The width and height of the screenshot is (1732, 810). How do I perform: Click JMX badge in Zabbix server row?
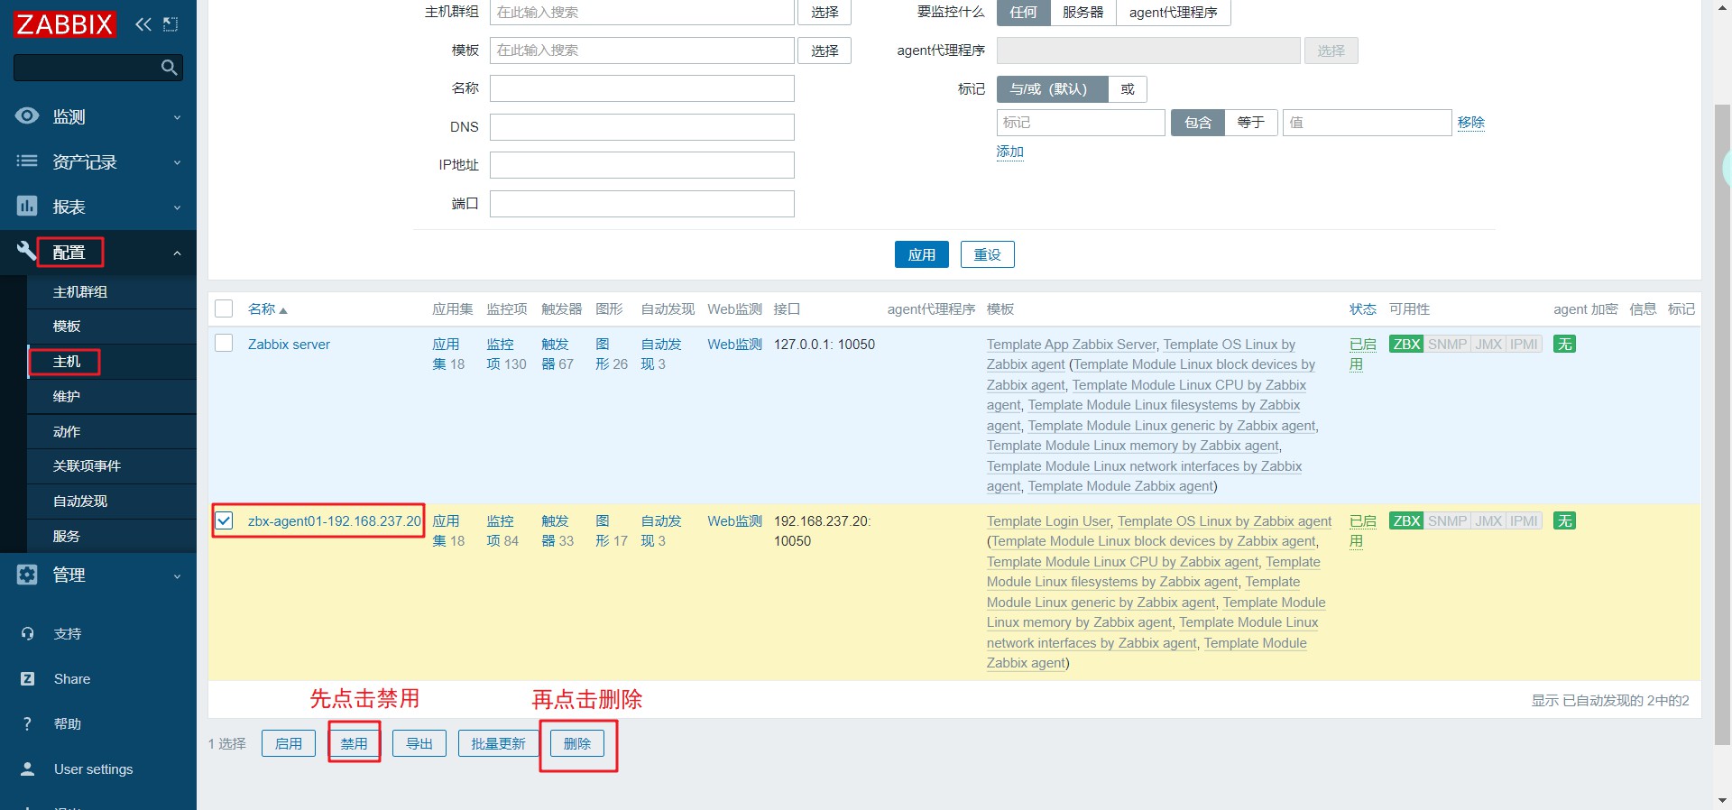(1488, 344)
